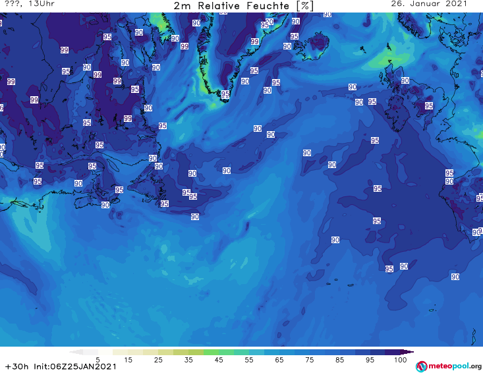This screenshot has width=483, height=373.
Task: Click the legend value '65'
Action: tap(279, 360)
